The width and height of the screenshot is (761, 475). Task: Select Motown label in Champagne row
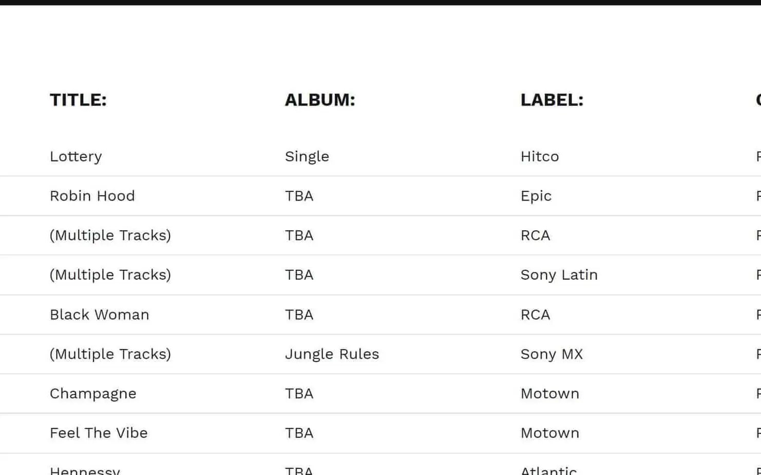550,394
